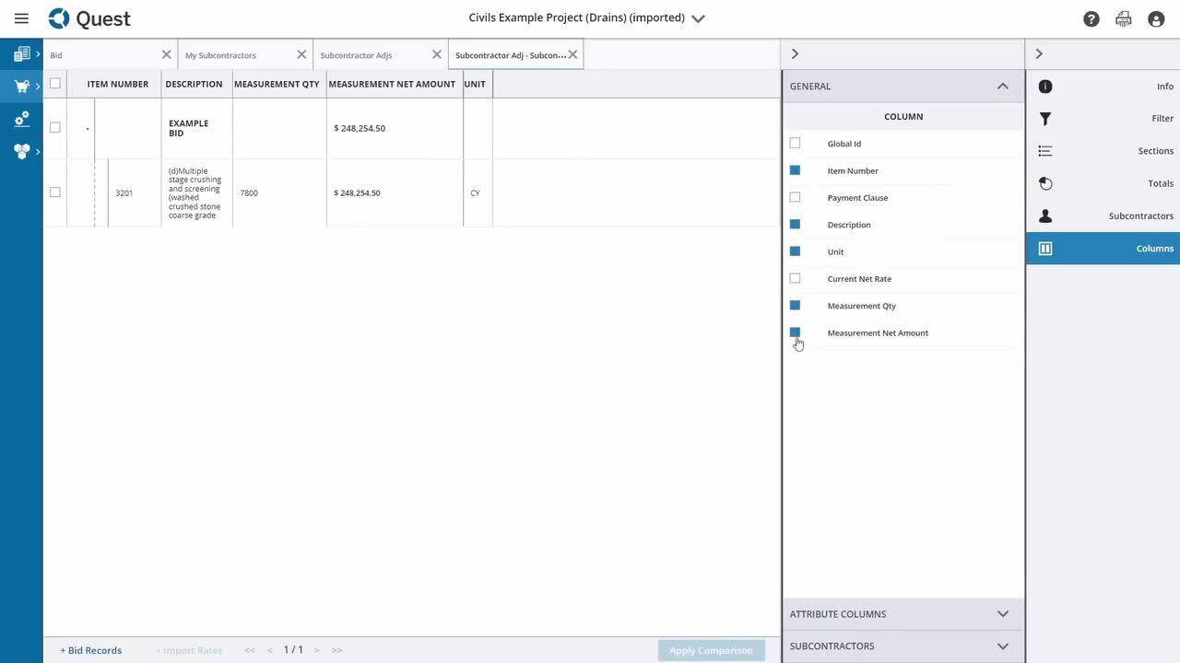Close the Bid tab

pos(166,54)
